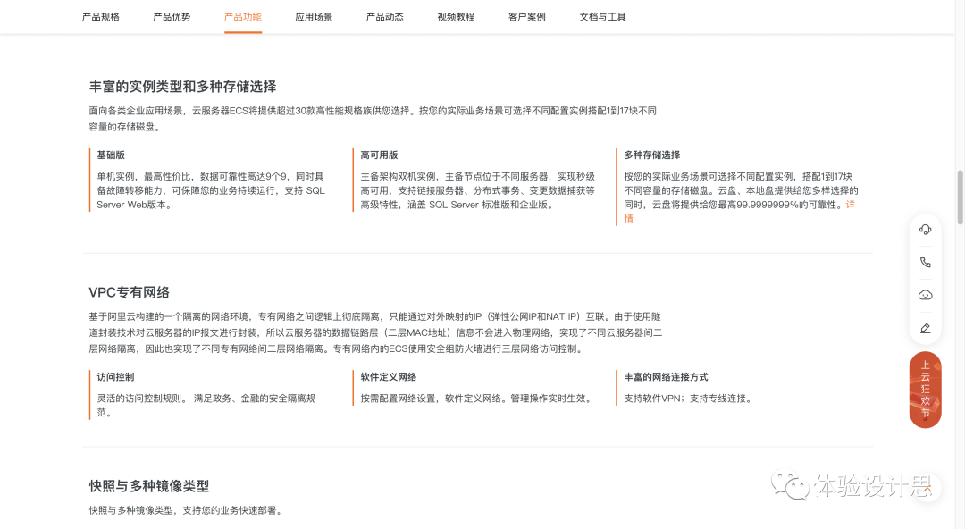Open the cloud robot assistant icon

925,295
